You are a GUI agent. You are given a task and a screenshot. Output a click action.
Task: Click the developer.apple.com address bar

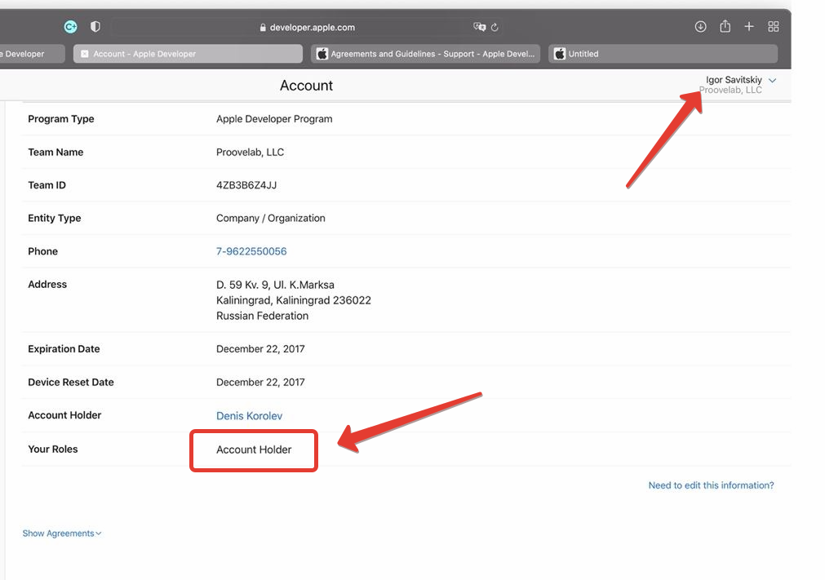[307, 27]
